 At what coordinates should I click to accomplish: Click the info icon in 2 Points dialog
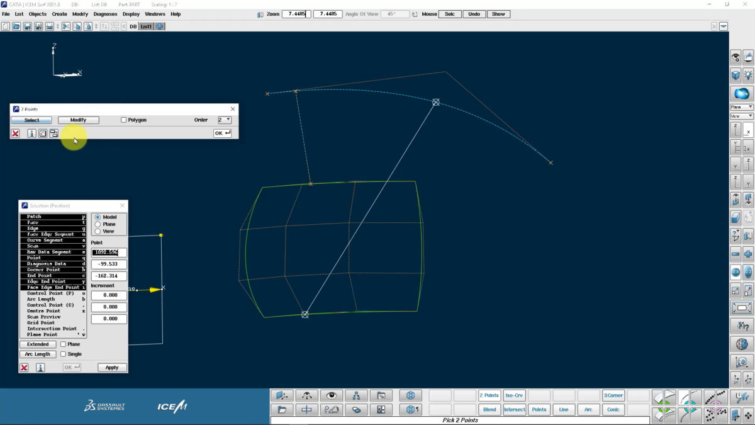click(x=31, y=133)
